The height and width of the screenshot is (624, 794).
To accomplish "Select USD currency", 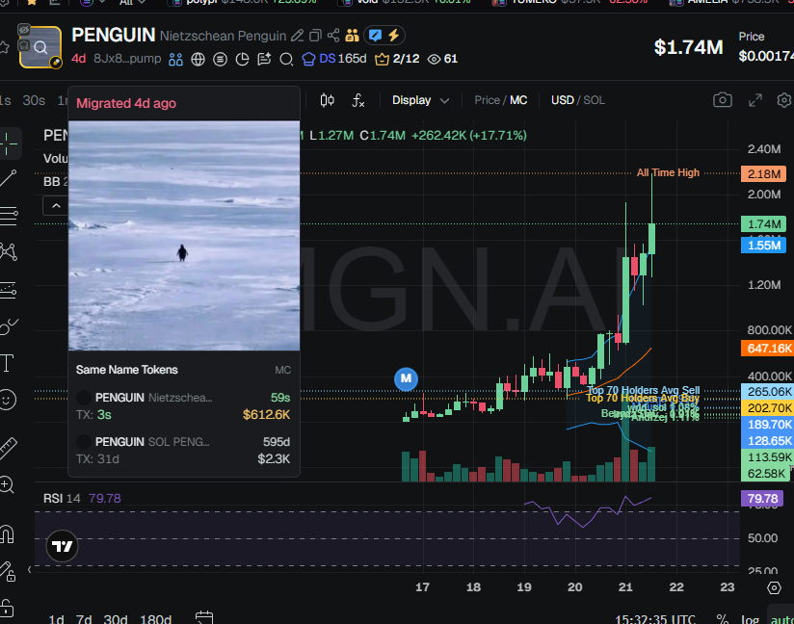I will [x=562, y=100].
